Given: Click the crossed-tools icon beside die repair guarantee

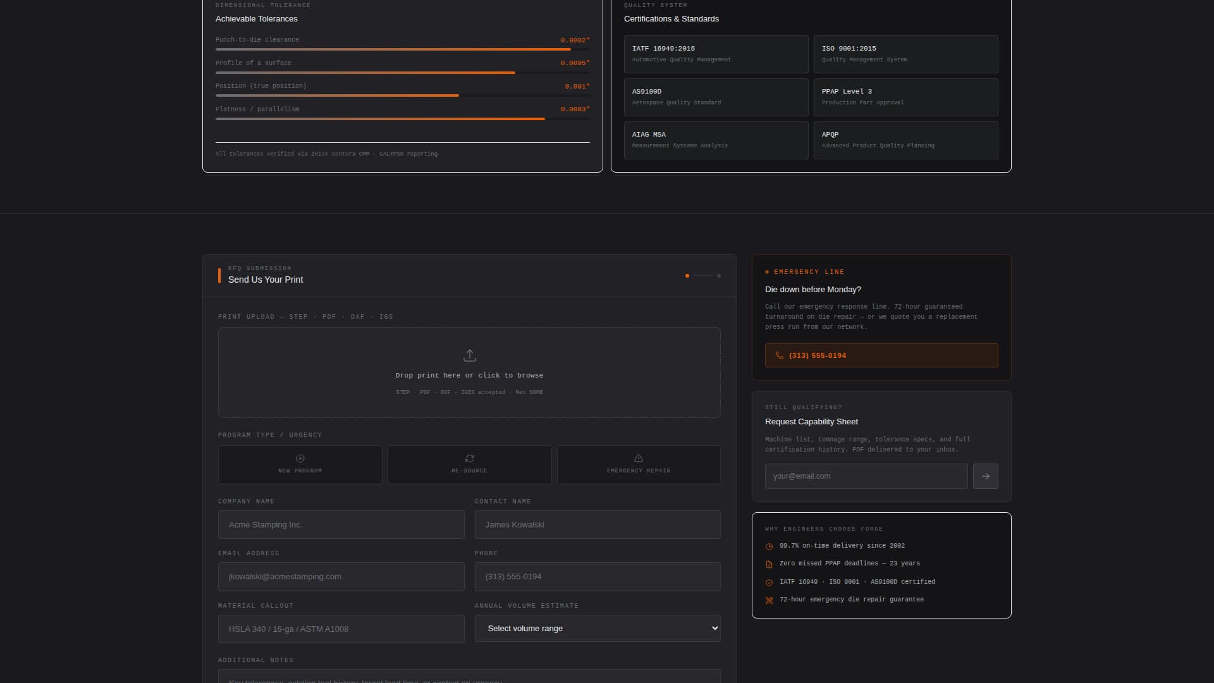Looking at the screenshot, I should click(769, 600).
